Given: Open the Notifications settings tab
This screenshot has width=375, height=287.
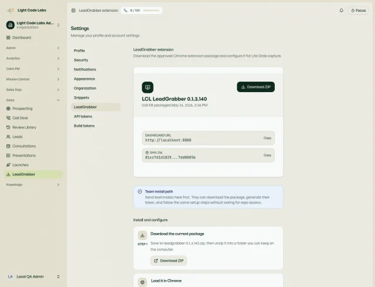Looking at the screenshot, I should coord(96,69).
